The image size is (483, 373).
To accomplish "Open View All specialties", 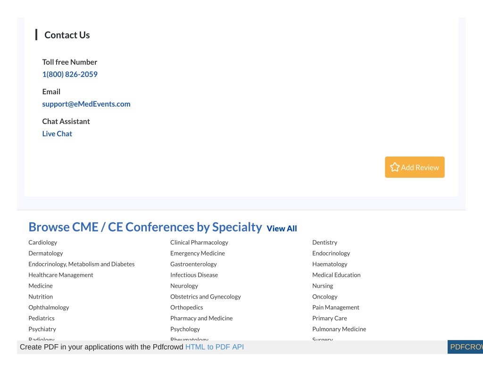I will (x=282, y=229).
